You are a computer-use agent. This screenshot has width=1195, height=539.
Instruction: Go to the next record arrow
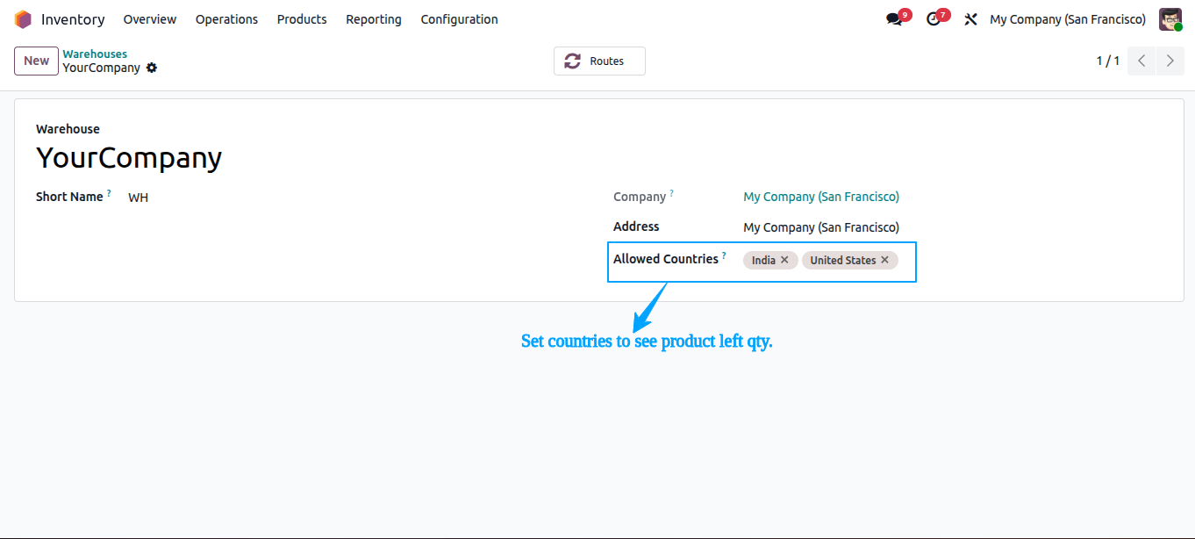(1170, 61)
